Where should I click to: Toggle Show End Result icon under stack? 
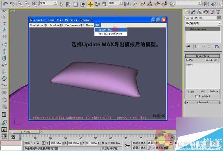[196, 46]
